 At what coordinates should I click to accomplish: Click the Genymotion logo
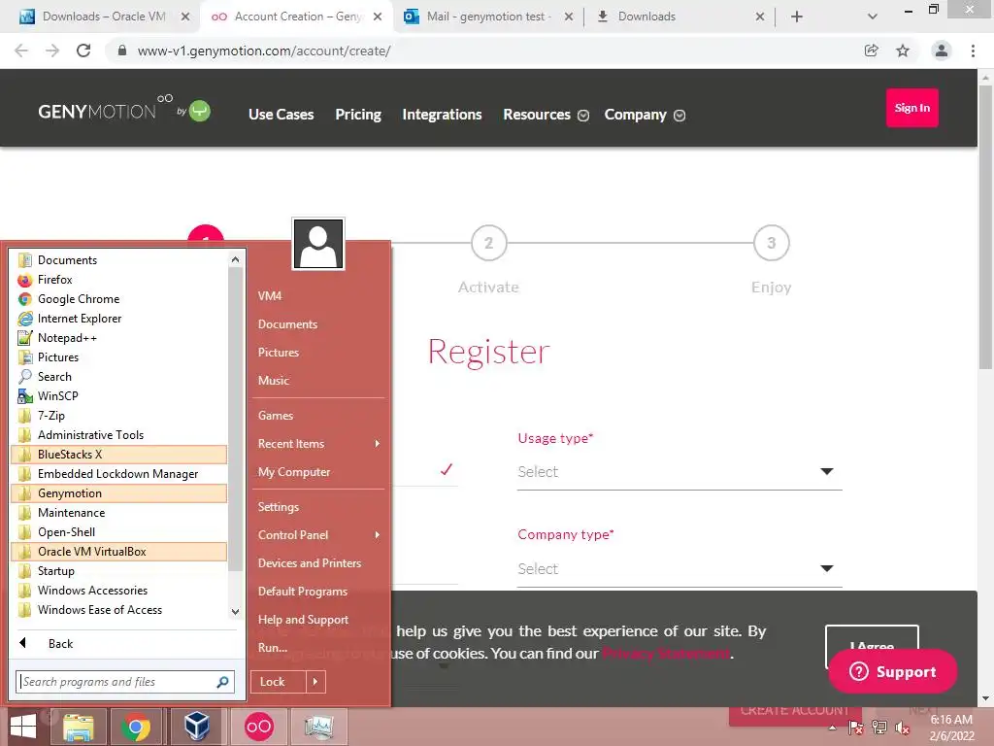[x=124, y=110]
